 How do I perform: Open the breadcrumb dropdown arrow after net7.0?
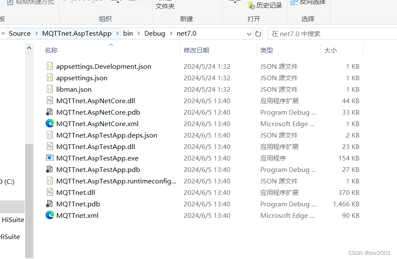(248, 33)
